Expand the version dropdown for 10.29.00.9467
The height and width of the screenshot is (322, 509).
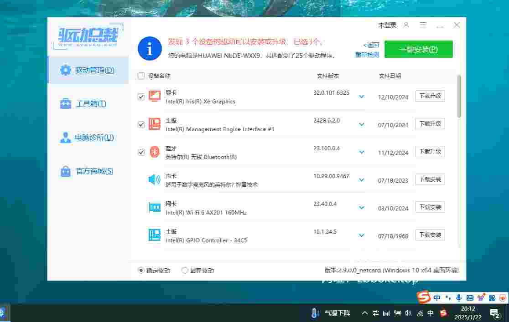click(x=362, y=180)
